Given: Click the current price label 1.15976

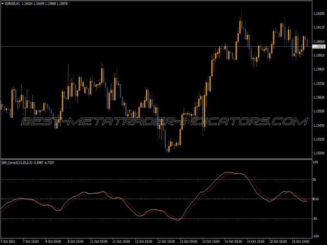Looking at the screenshot, I should (x=319, y=47).
